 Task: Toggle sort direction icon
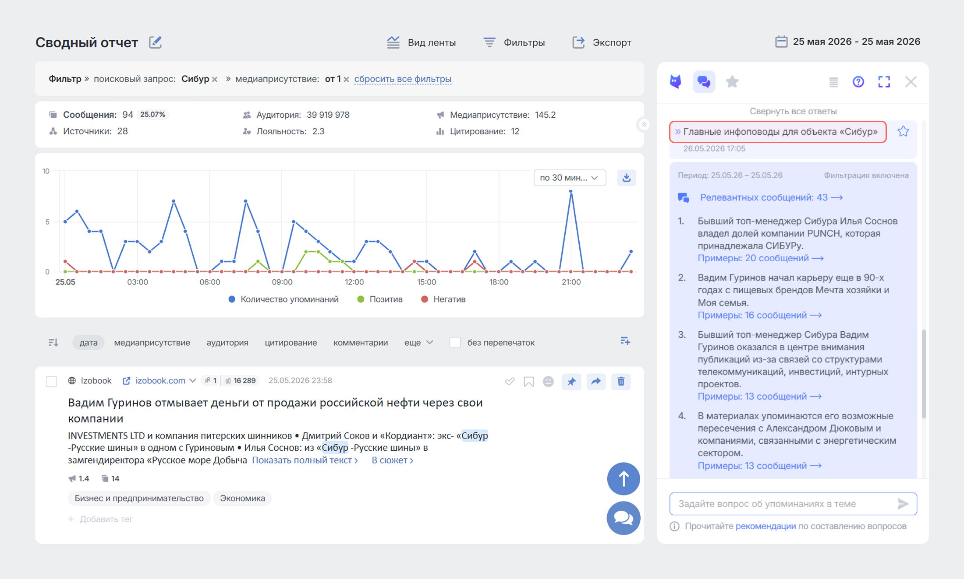click(53, 342)
